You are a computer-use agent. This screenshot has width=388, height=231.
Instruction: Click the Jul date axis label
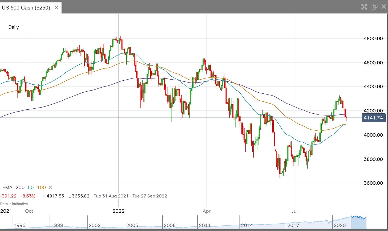tap(295, 211)
